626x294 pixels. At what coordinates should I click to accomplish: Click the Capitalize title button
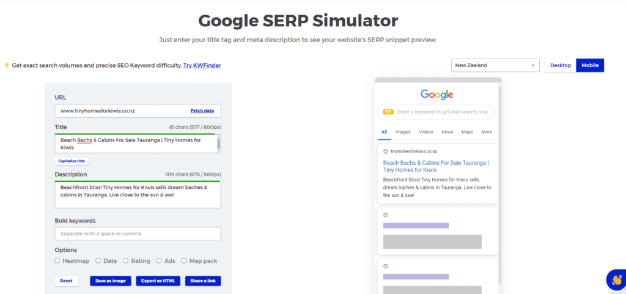coord(72,161)
